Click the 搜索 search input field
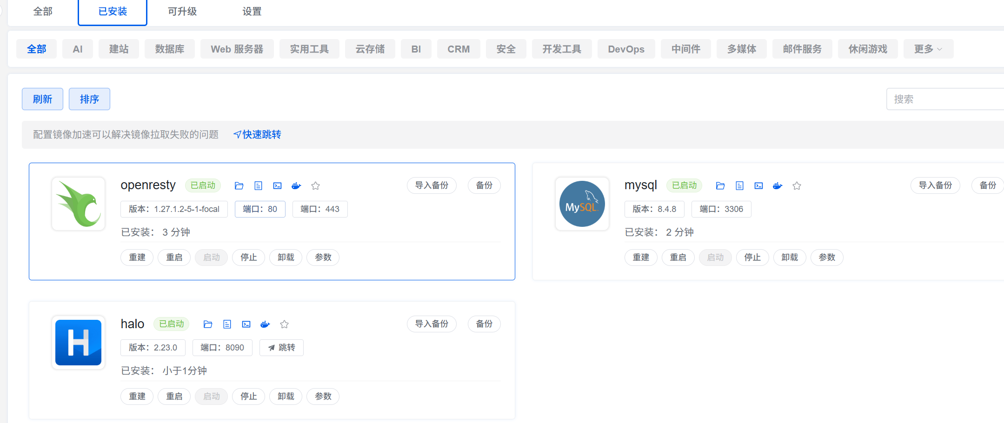The height and width of the screenshot is (423, 1004). [x=944, y=99]
